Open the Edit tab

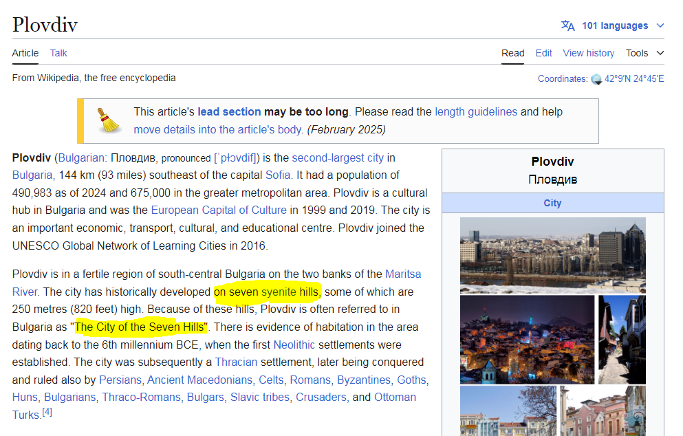(543, 53)
